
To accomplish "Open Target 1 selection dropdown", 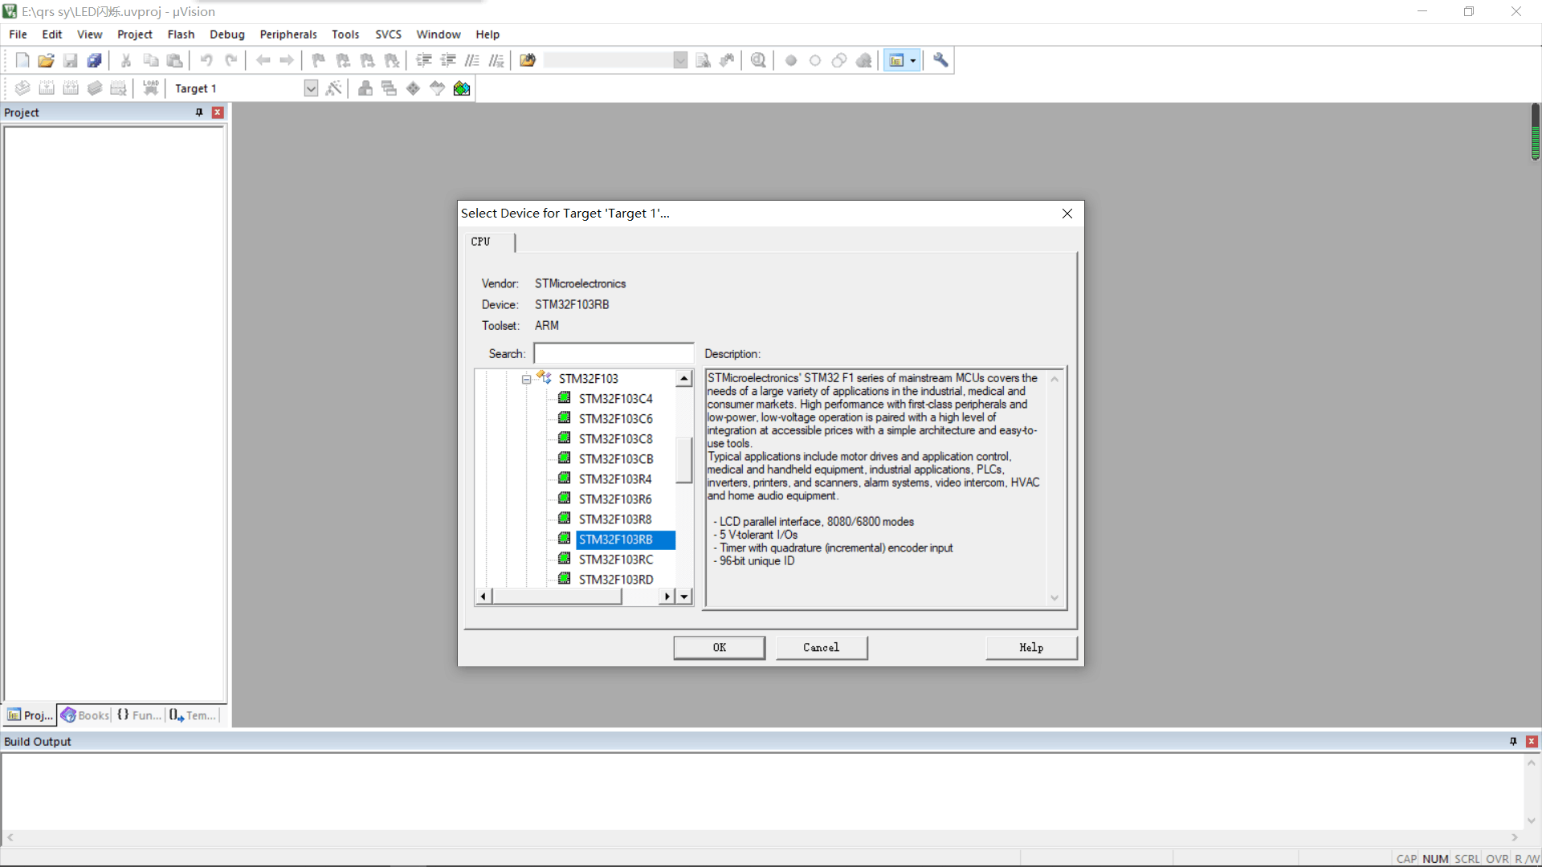I will [x=311, y=88].
